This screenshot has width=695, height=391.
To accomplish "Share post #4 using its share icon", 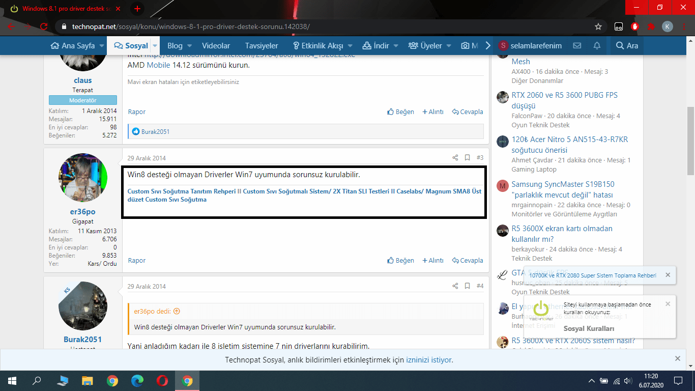I will tap(455, 286).
